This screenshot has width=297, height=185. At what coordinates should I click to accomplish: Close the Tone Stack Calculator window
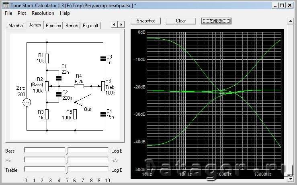[290, 6]
